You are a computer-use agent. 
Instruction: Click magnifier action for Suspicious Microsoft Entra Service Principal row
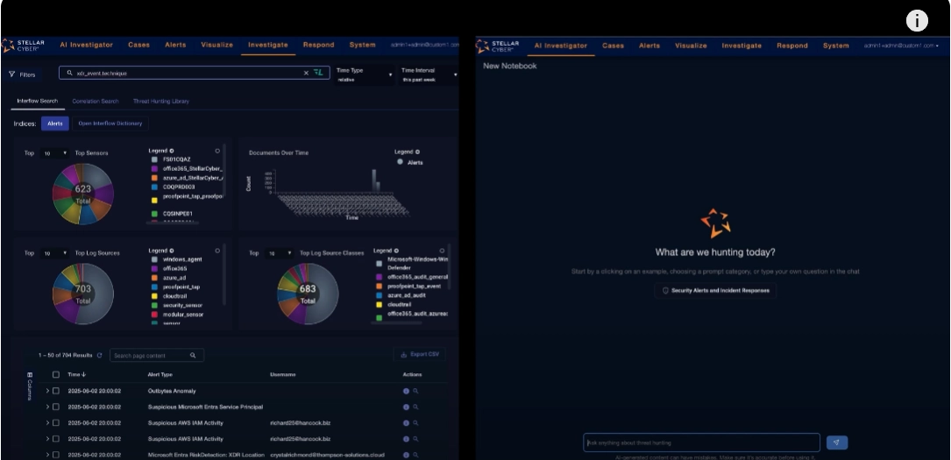click(415, 407)
